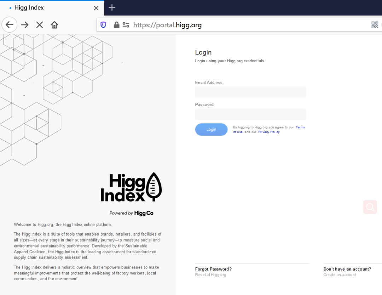Screen dimensions: 382x295
Task: Open a new browser tab
Action: (x=112, y=7)
